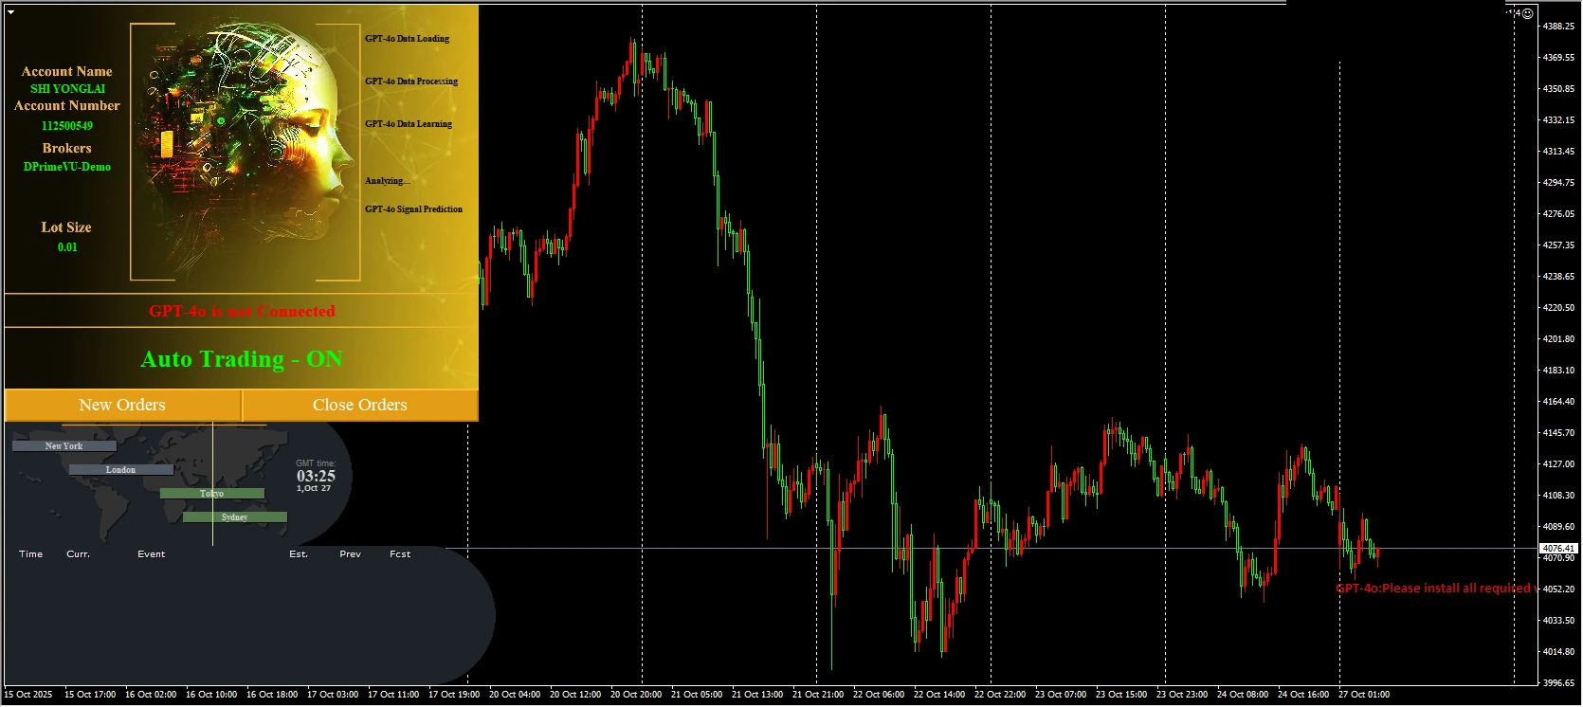The height and width of the screenshot is (707, 1583).
Task: Select the lot size value 0.01
Action: click(x=67, y=247)
